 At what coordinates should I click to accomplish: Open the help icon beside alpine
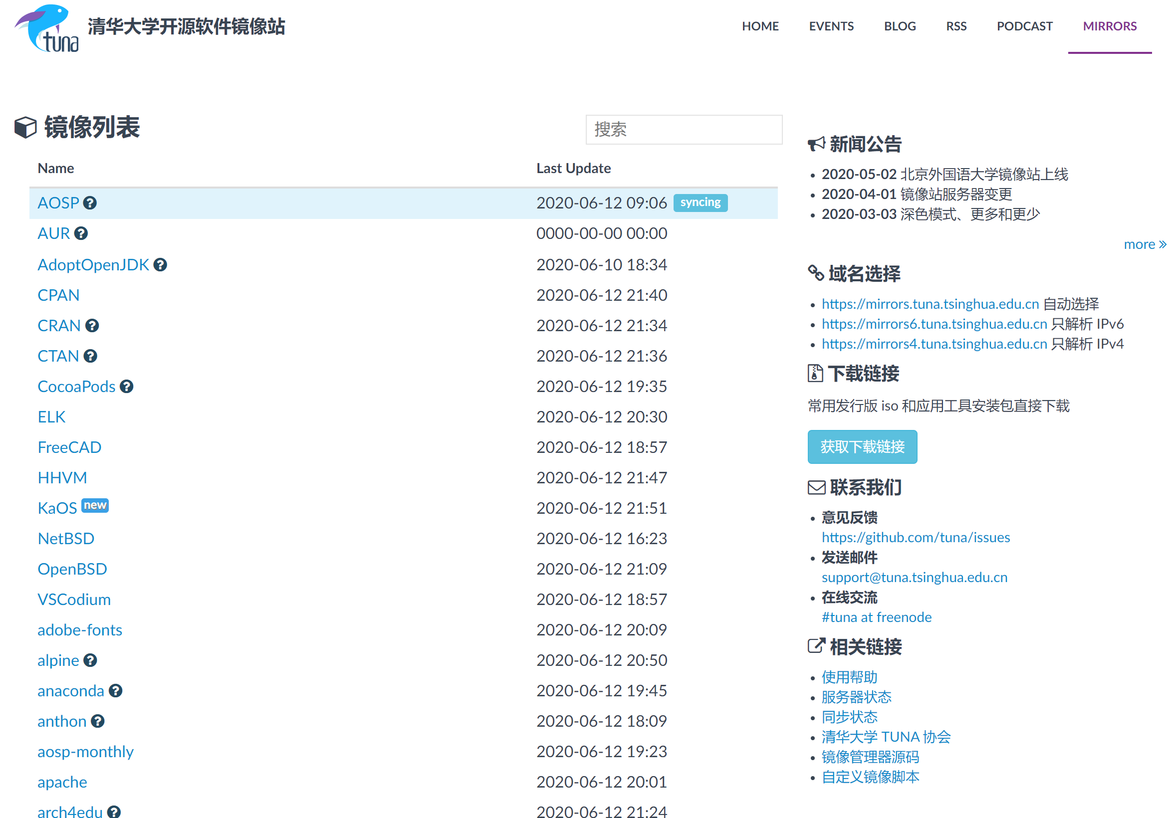pyautogui.click(x=91, y=660)
